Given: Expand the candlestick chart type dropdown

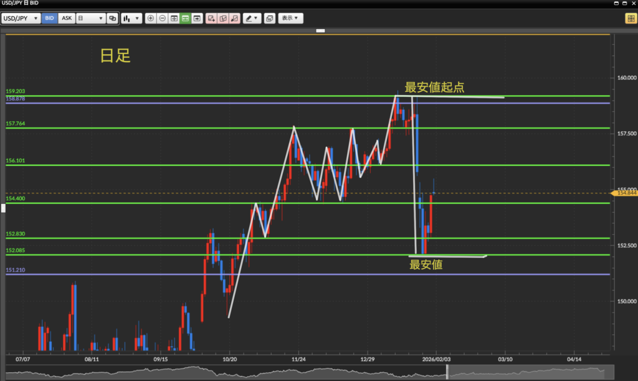Looking at the screenshot, I should coord(131,19).
